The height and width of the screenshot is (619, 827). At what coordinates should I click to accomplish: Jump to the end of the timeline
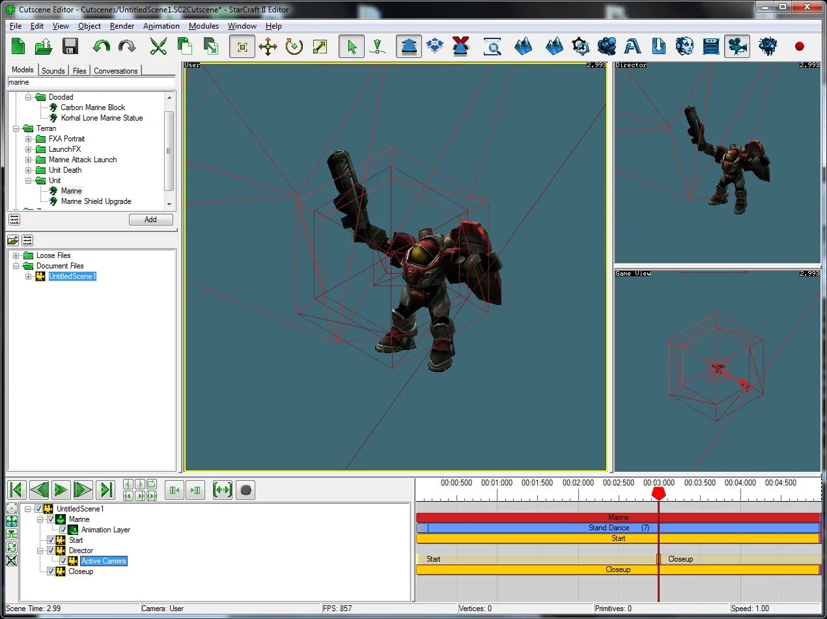coord(105,490)
